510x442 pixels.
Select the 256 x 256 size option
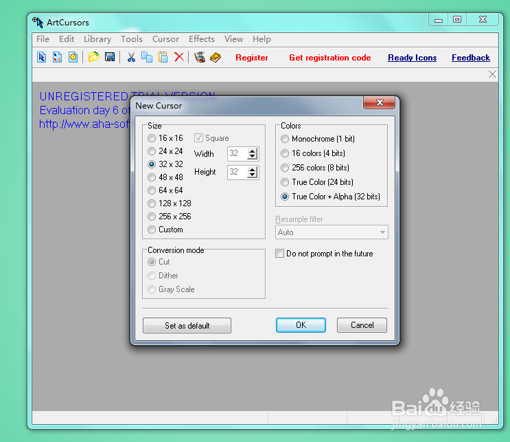coord(170,217)
